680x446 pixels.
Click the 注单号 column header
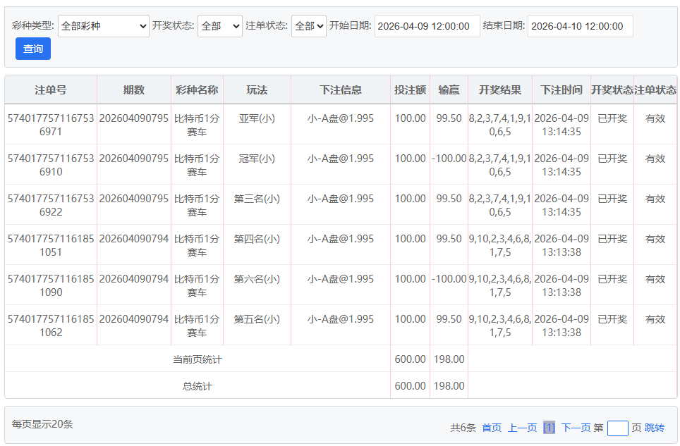[x=51, y=89]
